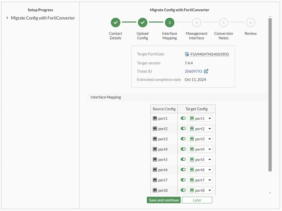
Task: Click the green target port7 interface icon
Action: 192,180
